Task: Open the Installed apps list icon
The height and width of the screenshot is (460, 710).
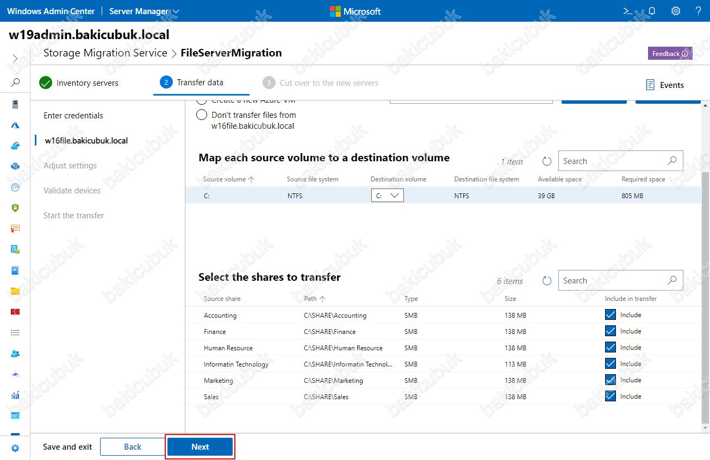Action: [15, 332]
